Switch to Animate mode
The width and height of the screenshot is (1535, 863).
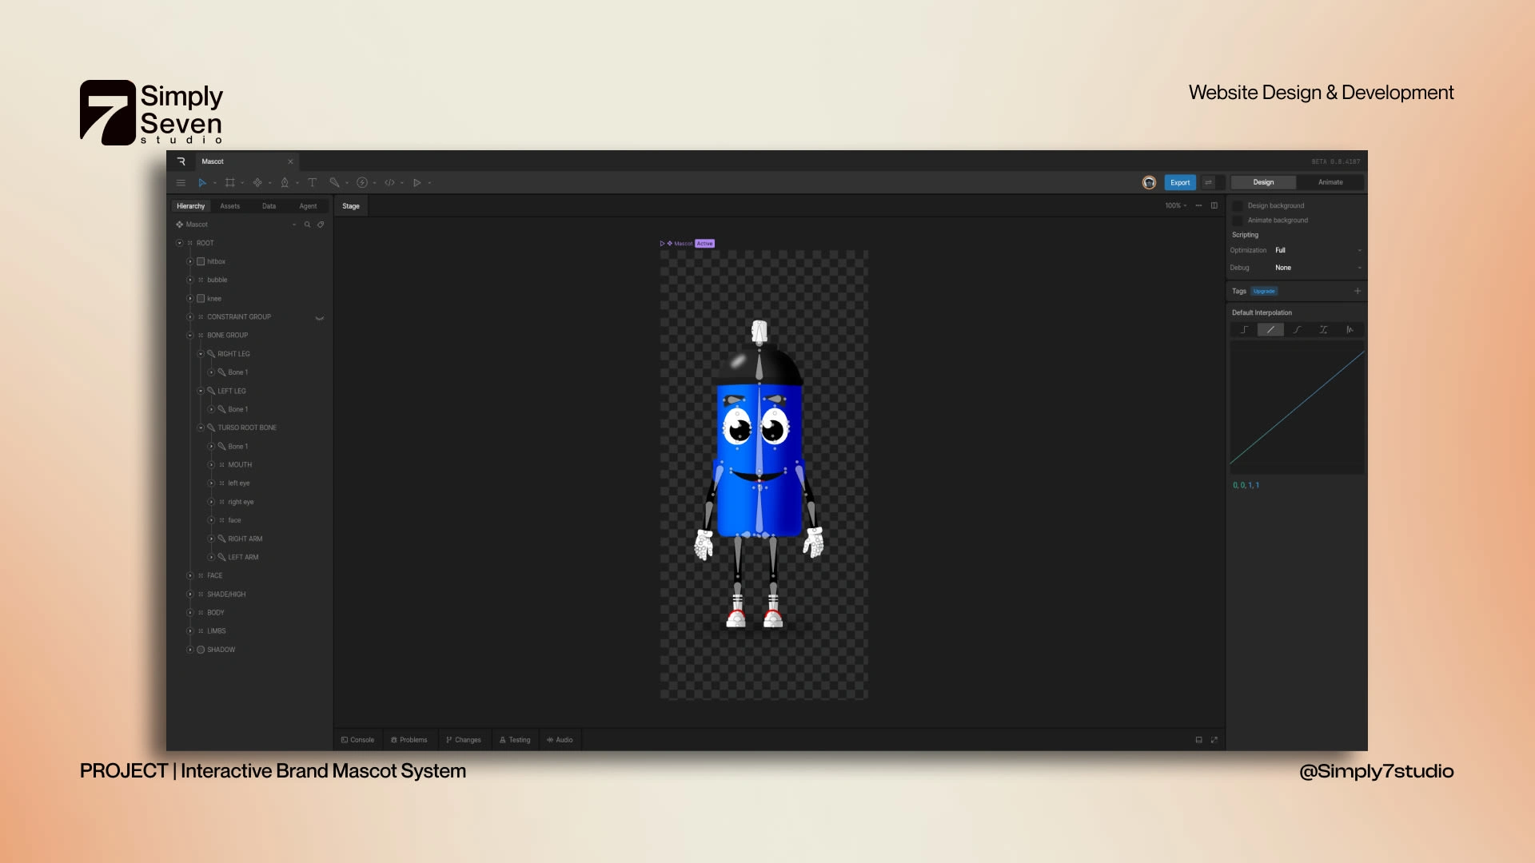(1330, 182)
